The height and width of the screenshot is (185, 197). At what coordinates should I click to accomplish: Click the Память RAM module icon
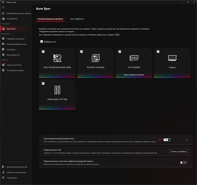pyautogui.click(x=172, y=58)
